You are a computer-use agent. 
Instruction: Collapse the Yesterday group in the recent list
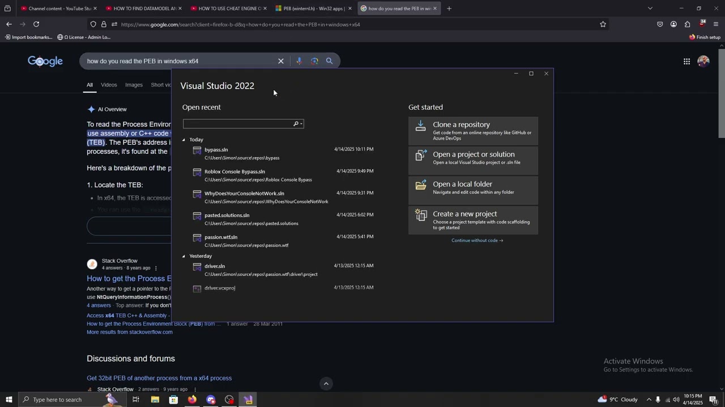click(x=184, y=256)
